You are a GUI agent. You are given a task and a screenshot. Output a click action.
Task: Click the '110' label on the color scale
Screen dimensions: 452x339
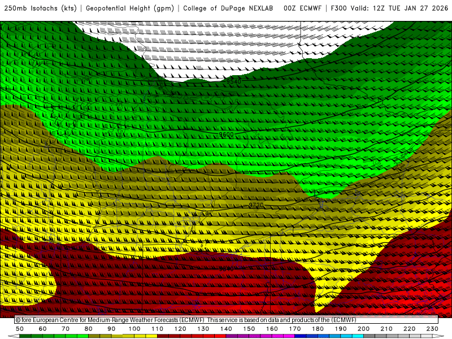click(157, 329)
